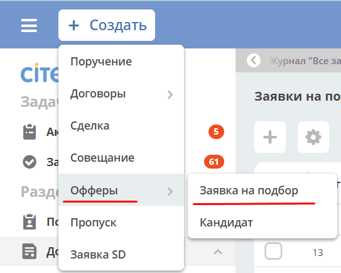Select Совещание from the create menu
341x273 pixels.
(x=121, y=158)
